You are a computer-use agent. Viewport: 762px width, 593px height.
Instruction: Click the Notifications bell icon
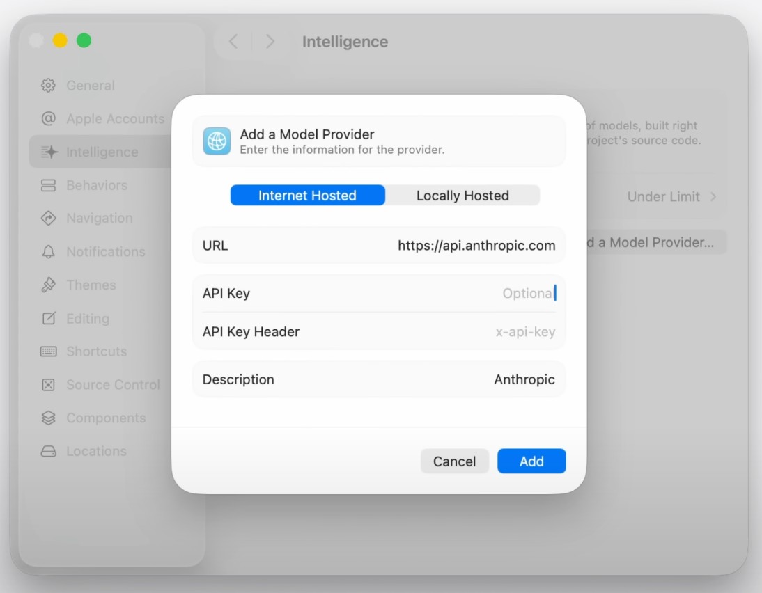click(x=48, y=251)
